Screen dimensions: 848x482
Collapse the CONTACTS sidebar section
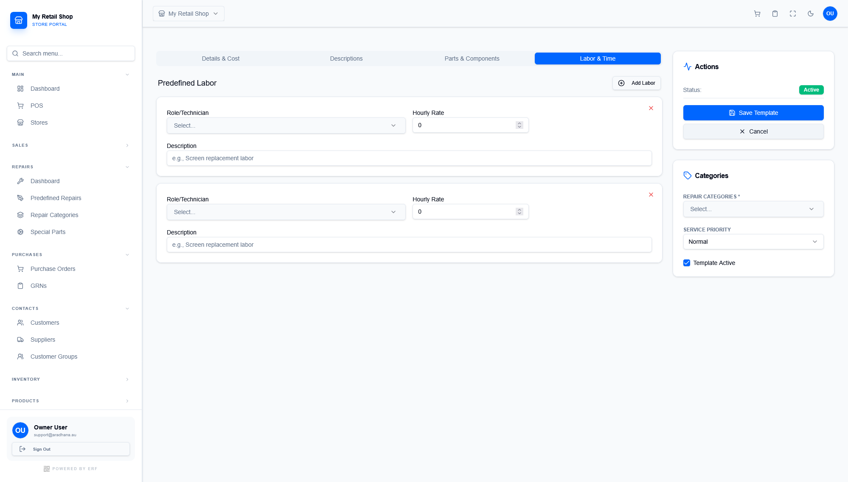[71, 309]
